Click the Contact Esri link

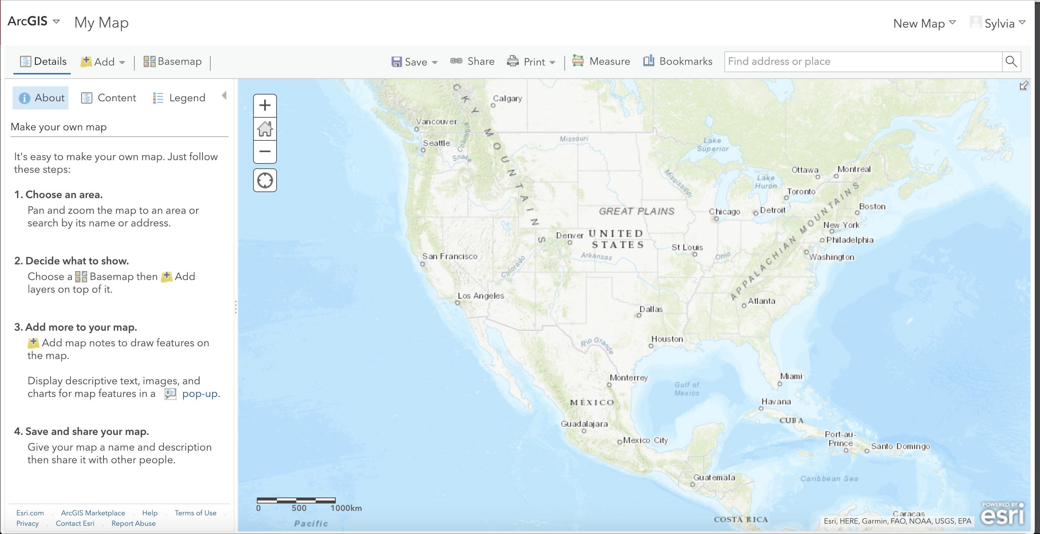pos(75,524)
